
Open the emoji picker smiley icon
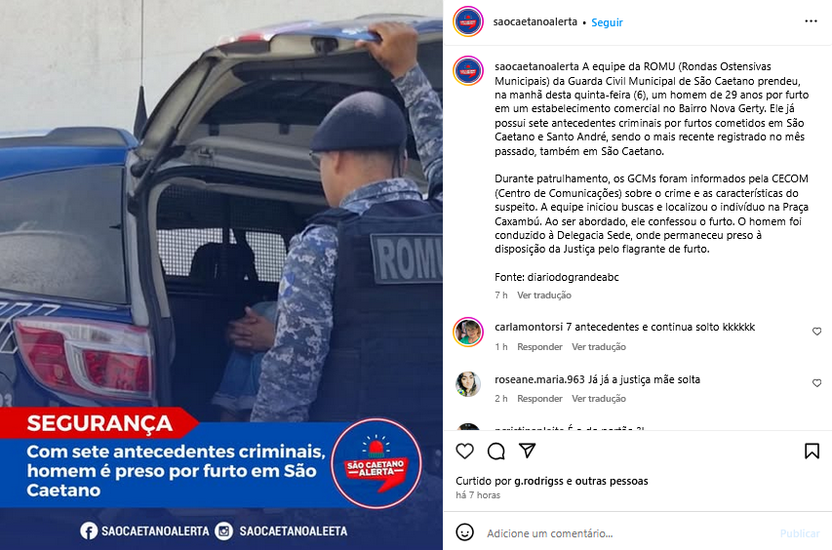pyautogui.click(x=465, y=532)
